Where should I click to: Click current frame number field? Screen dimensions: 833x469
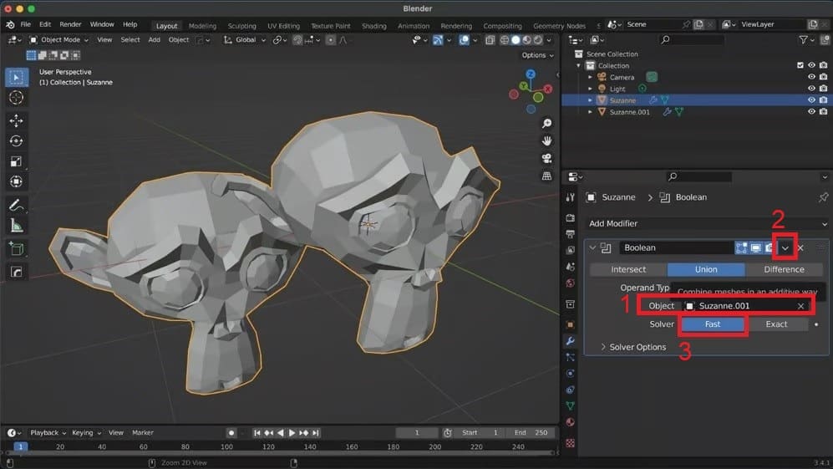click(x=416, y=433)
